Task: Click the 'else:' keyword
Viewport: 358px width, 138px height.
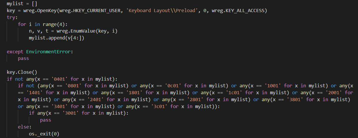Action: [24, 127]
